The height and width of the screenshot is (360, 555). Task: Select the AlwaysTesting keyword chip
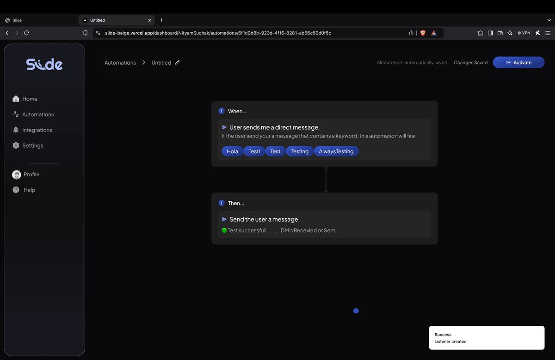pos(336,151)
